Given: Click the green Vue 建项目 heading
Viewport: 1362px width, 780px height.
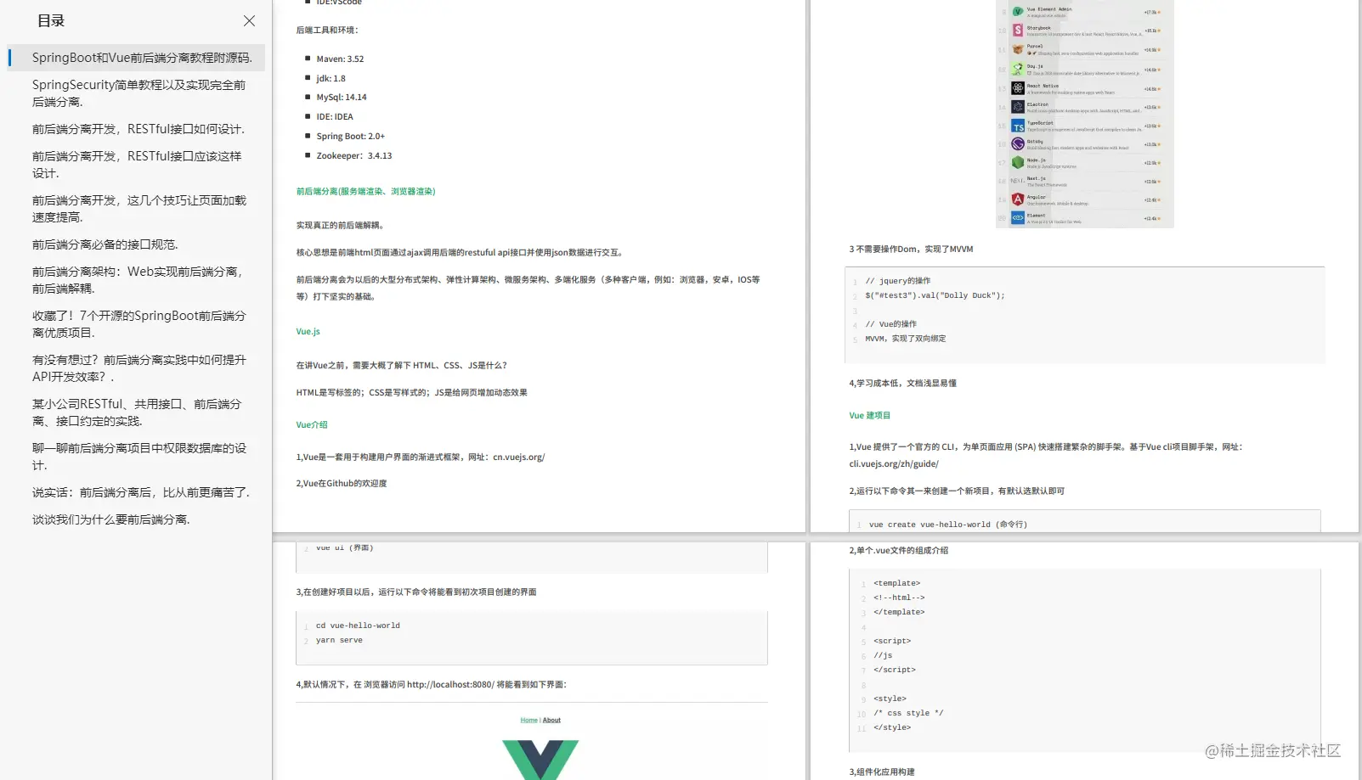Looking at the screenshot, I should [869, 415].
